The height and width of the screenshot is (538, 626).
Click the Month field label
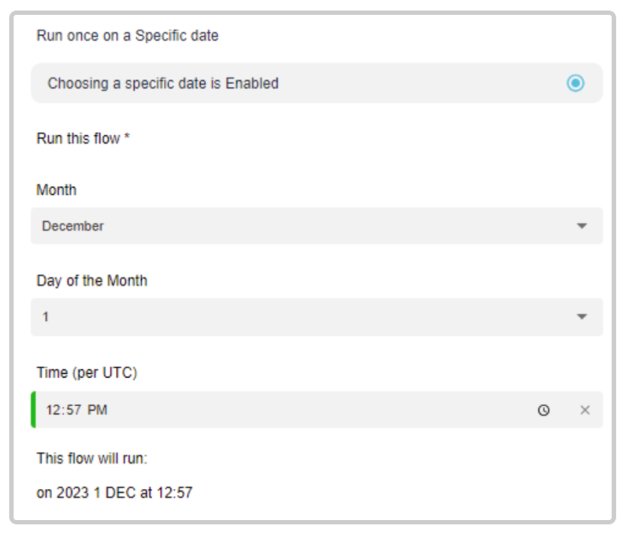pyautogui.click(x=56, y=190)
